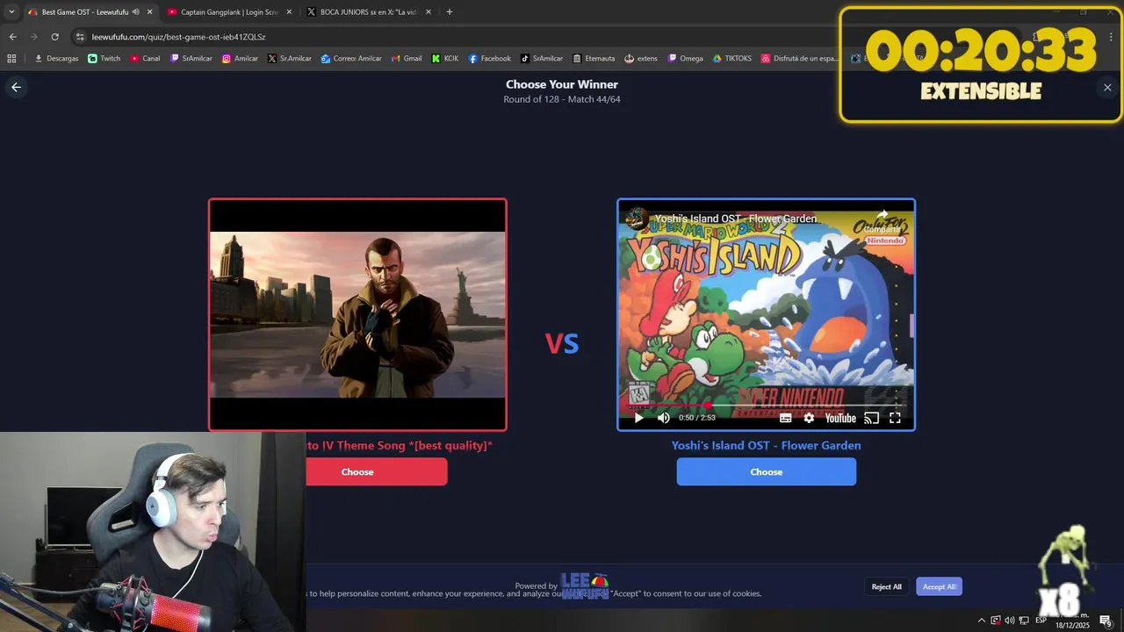
Task: Open the Correo: Amilcar bookmark
Action: click(x=351, y=59)
